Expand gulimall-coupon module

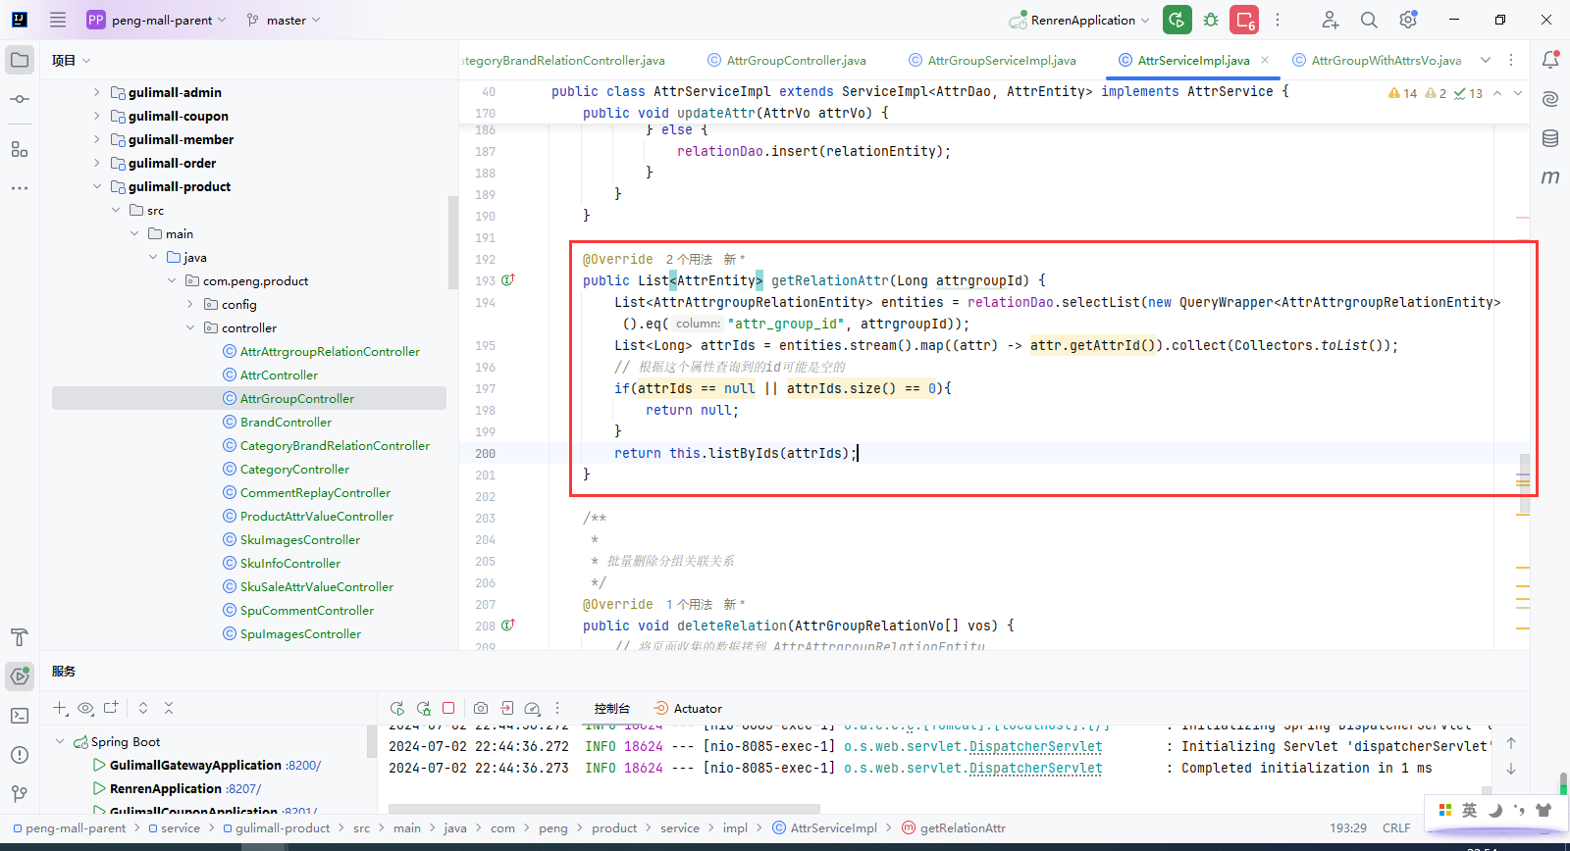[x=96, y=116]
